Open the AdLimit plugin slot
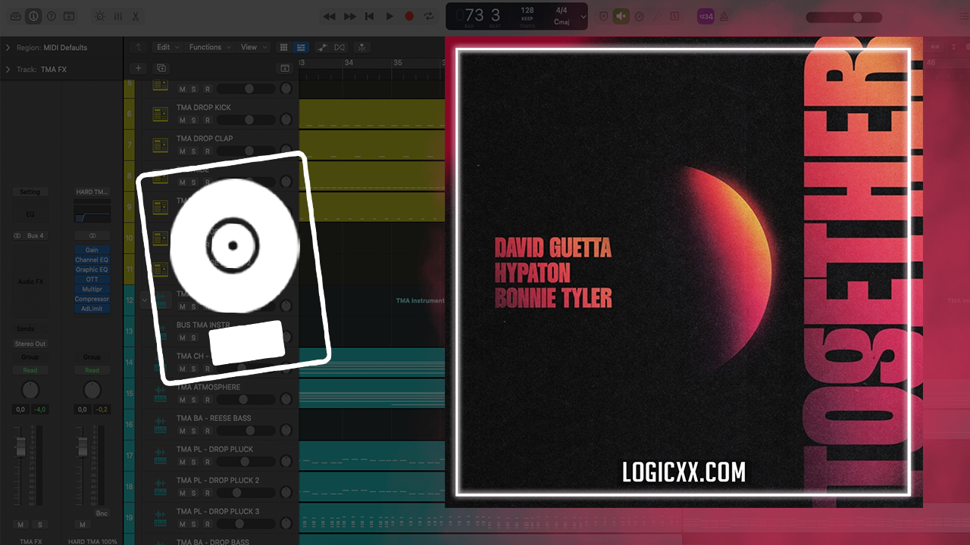This screenshot has width=970, height=545. tap(92, 309)
